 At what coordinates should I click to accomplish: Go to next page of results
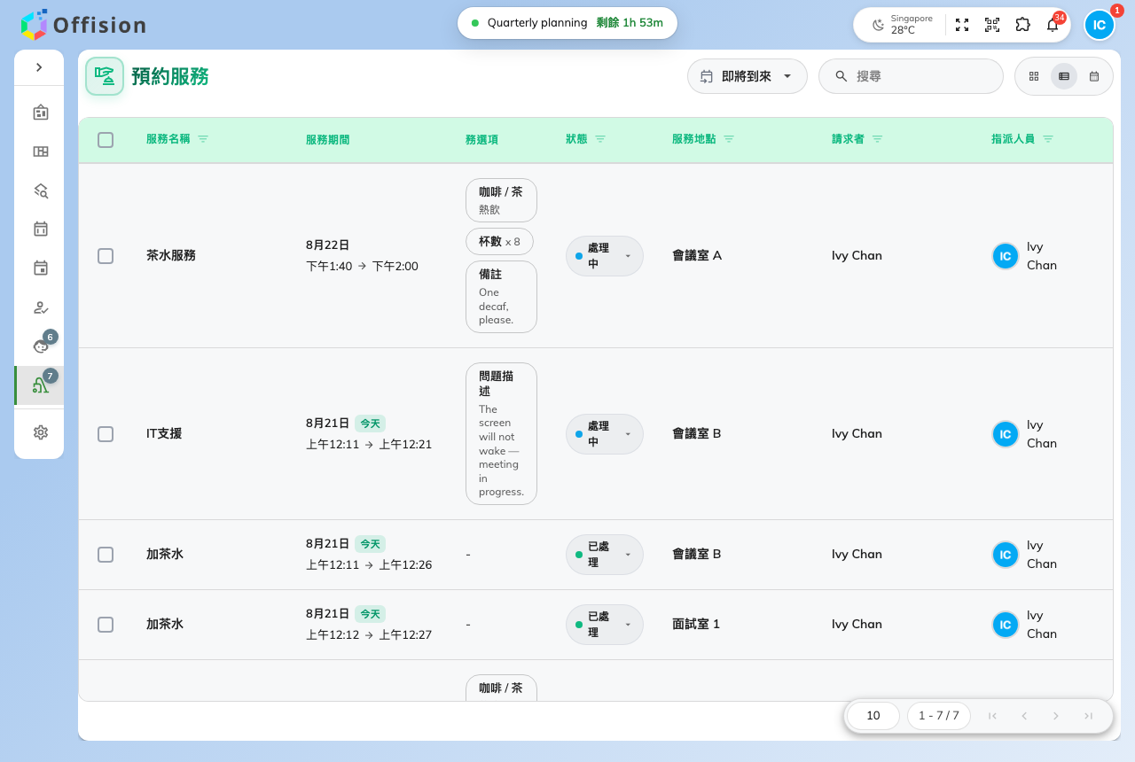pyautogui.click(x=1056, y=716)
